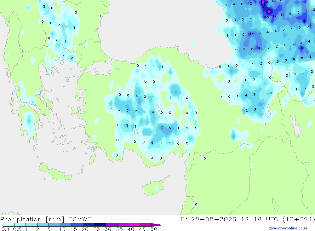The image size is (315, 231).
Task: Click the "25" legend label
Action: (x=96, y=229)
